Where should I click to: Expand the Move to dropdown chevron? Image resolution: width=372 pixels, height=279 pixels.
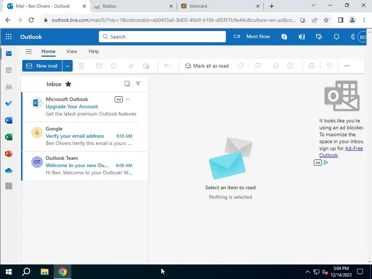point(153,66)
